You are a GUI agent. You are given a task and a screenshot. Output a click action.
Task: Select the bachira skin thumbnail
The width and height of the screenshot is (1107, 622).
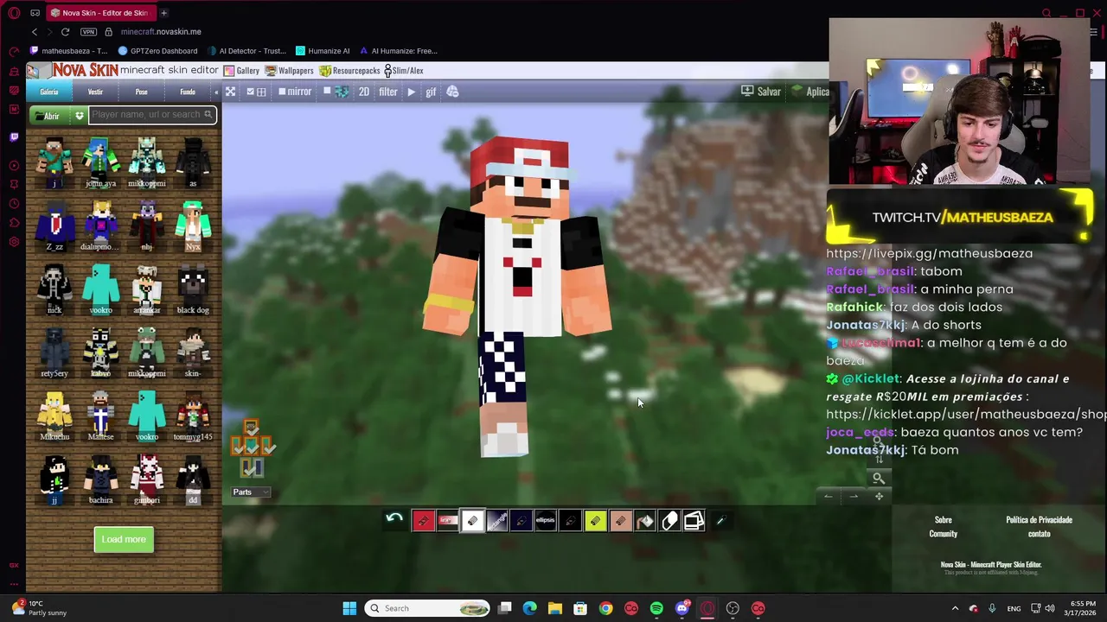(100, 479)
